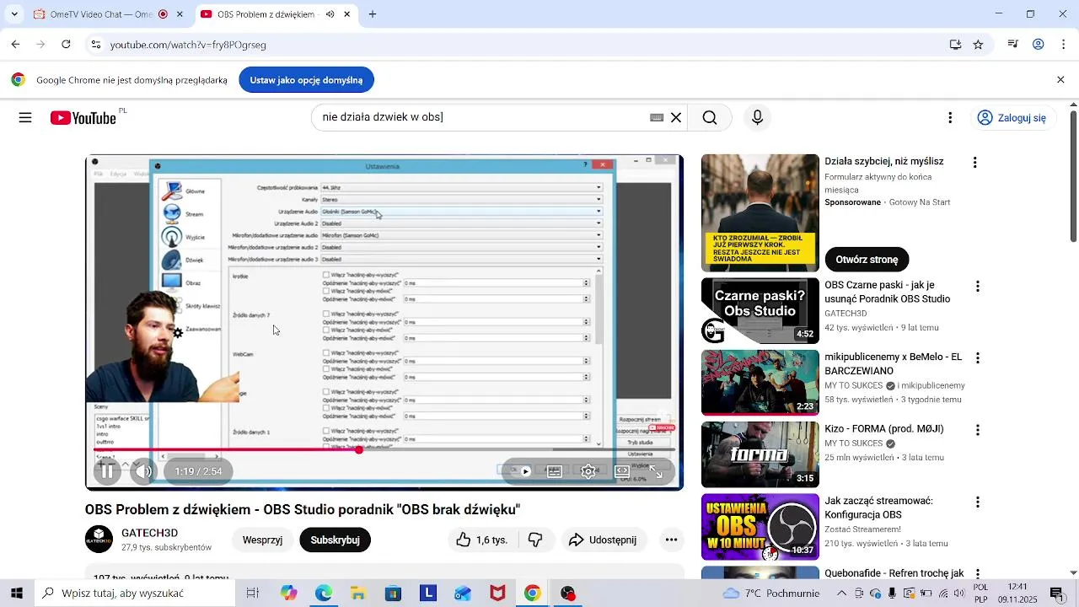Screen dimensions: 1079x607
Task: Enter fullscreen mode in the player
Action: (x=656, y=471)
